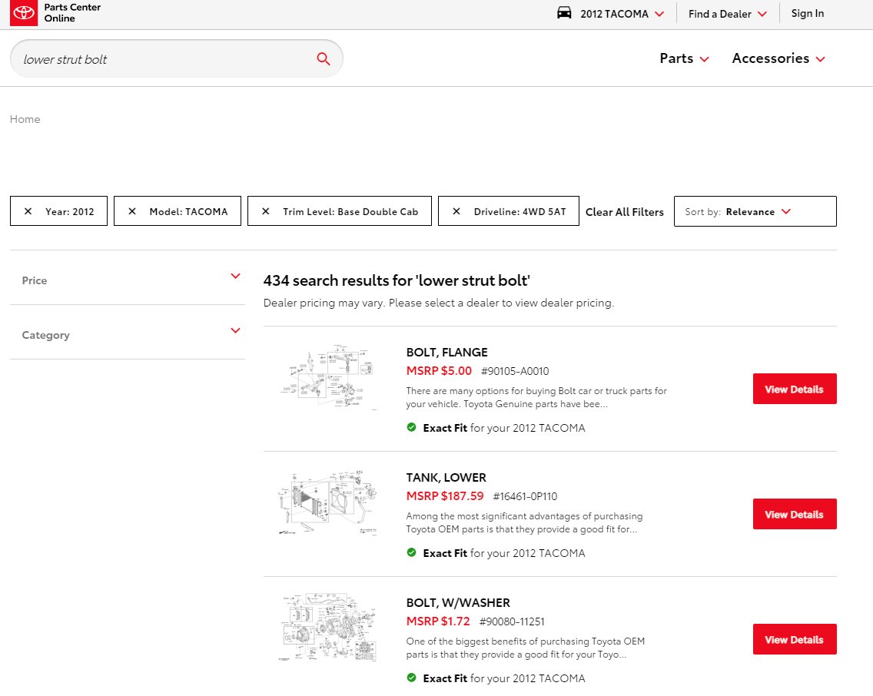Click the MSRP $1.72 price
The height and width of the screenshot is (696, 873).
(x=437, y=621)
